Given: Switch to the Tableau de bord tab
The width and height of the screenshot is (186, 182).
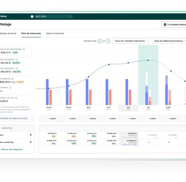Looking at the screenshot, I should point(8,33).
